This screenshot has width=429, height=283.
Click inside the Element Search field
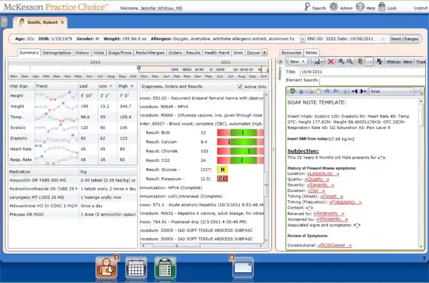pyautogui.click(x=369, y=80)
